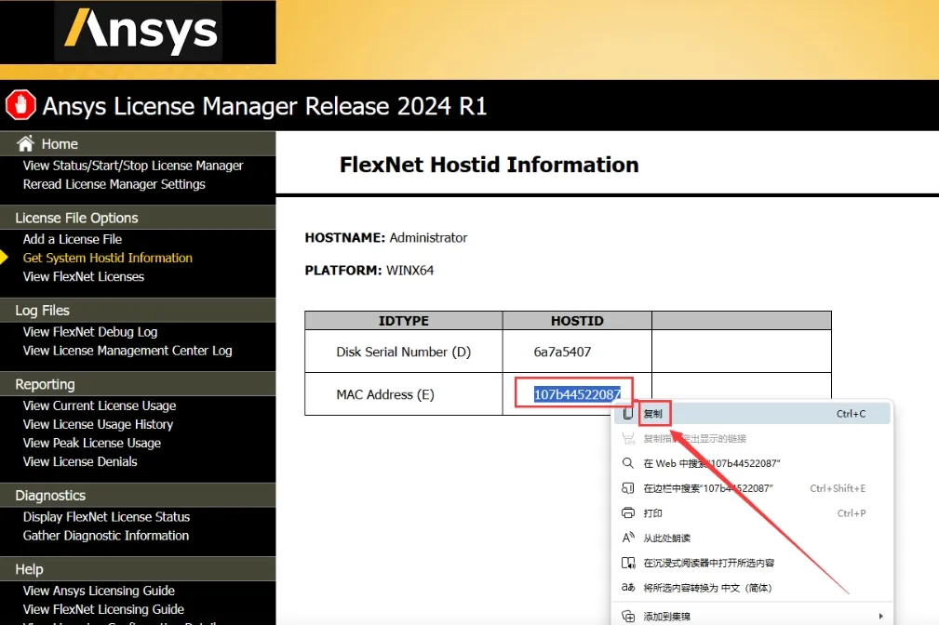
Task: Open Reread License Manager Settings
Action: tap(114, 184)
